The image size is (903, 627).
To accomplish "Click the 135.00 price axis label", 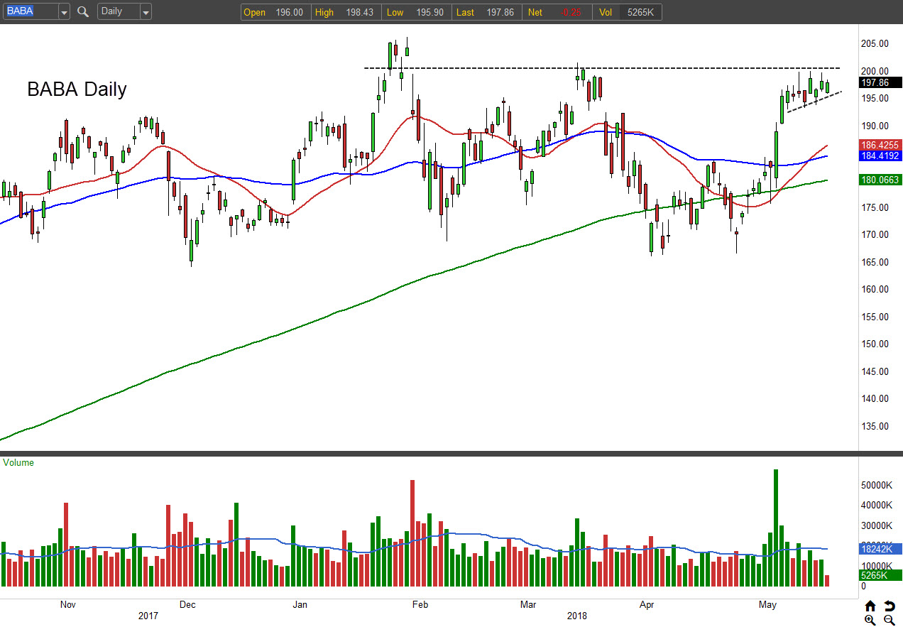I will (875, 426).
